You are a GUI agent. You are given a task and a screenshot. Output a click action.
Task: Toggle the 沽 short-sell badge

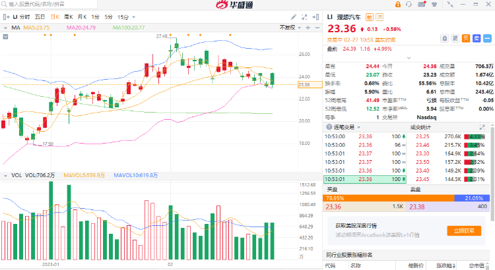point(379,16)
